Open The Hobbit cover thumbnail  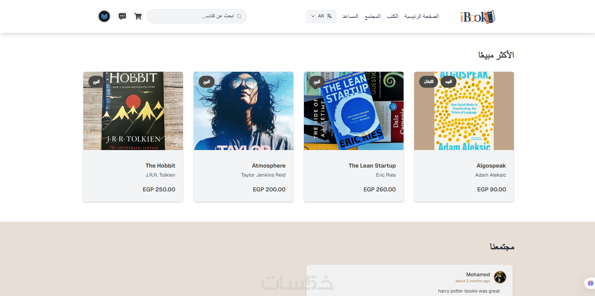[x=133, y=111]
